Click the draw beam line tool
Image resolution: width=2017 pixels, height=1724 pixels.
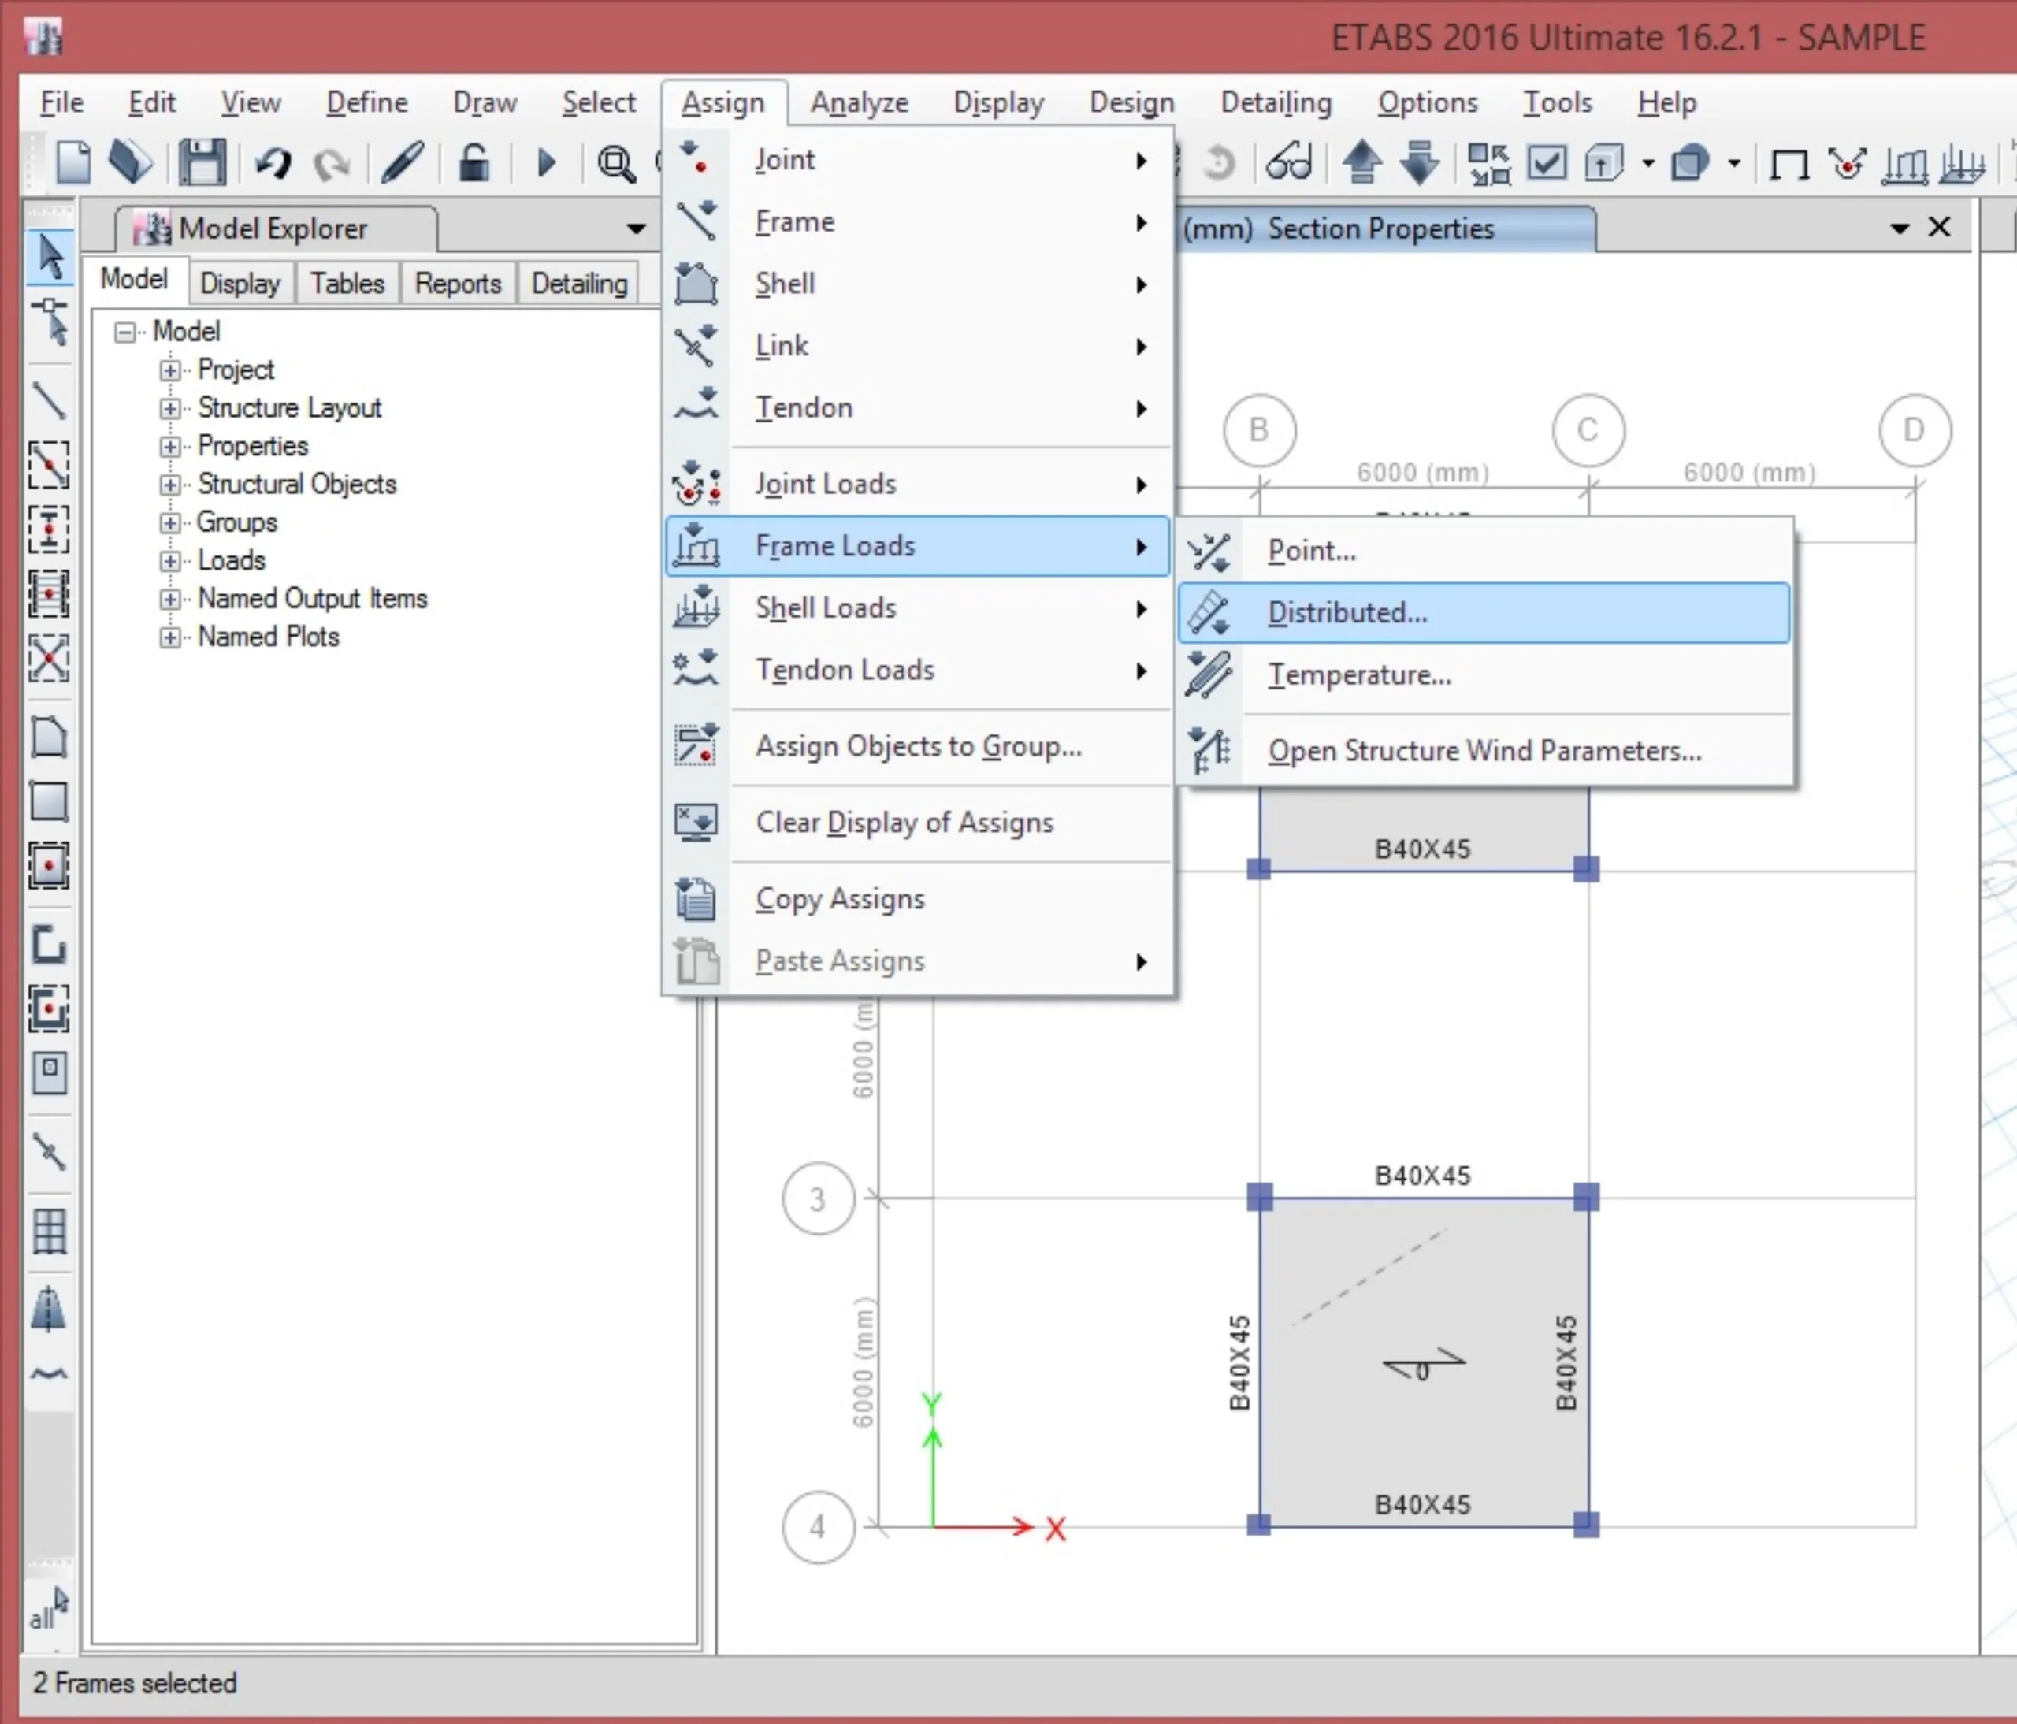49,400
